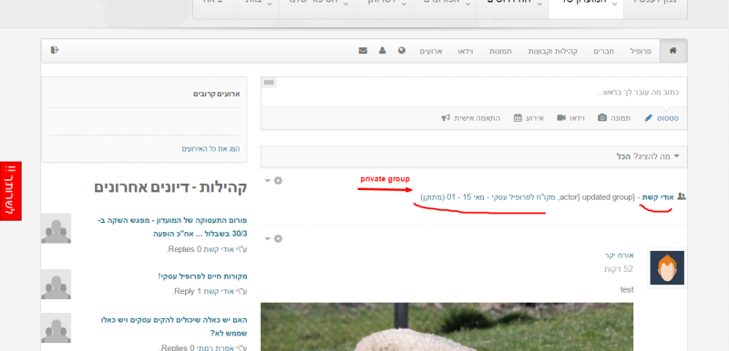Open the פרופיל menu in the toolbar
The image size is (729, 351).
(x=641, y=51)
